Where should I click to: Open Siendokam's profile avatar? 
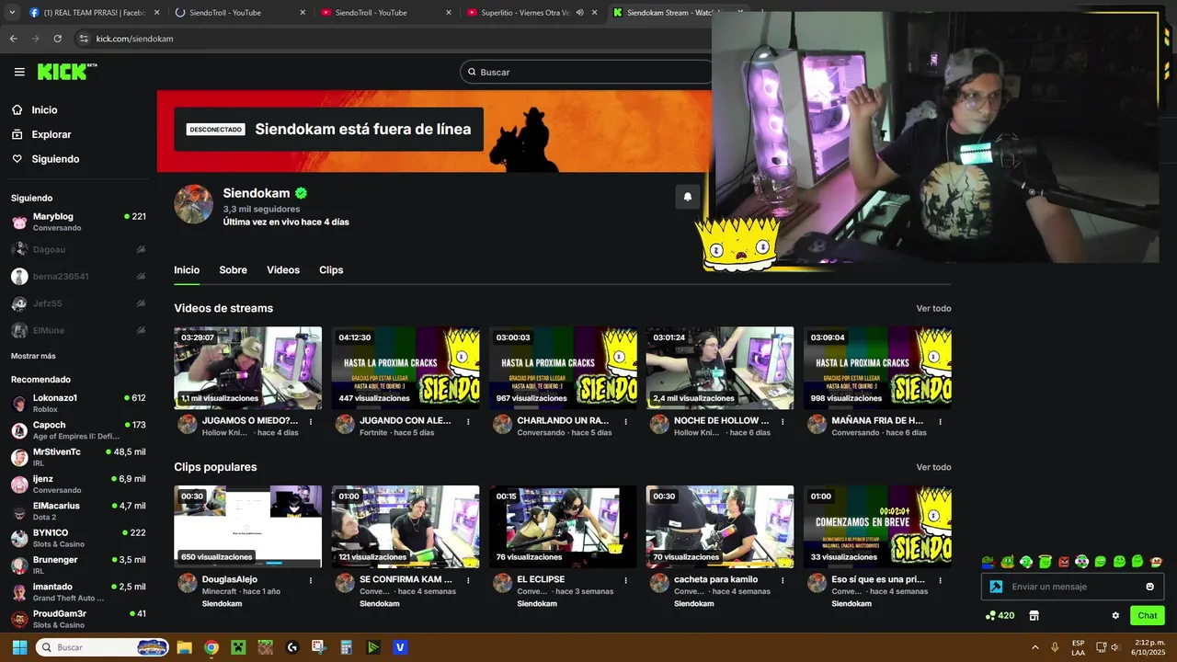click(x=193, y=204)
